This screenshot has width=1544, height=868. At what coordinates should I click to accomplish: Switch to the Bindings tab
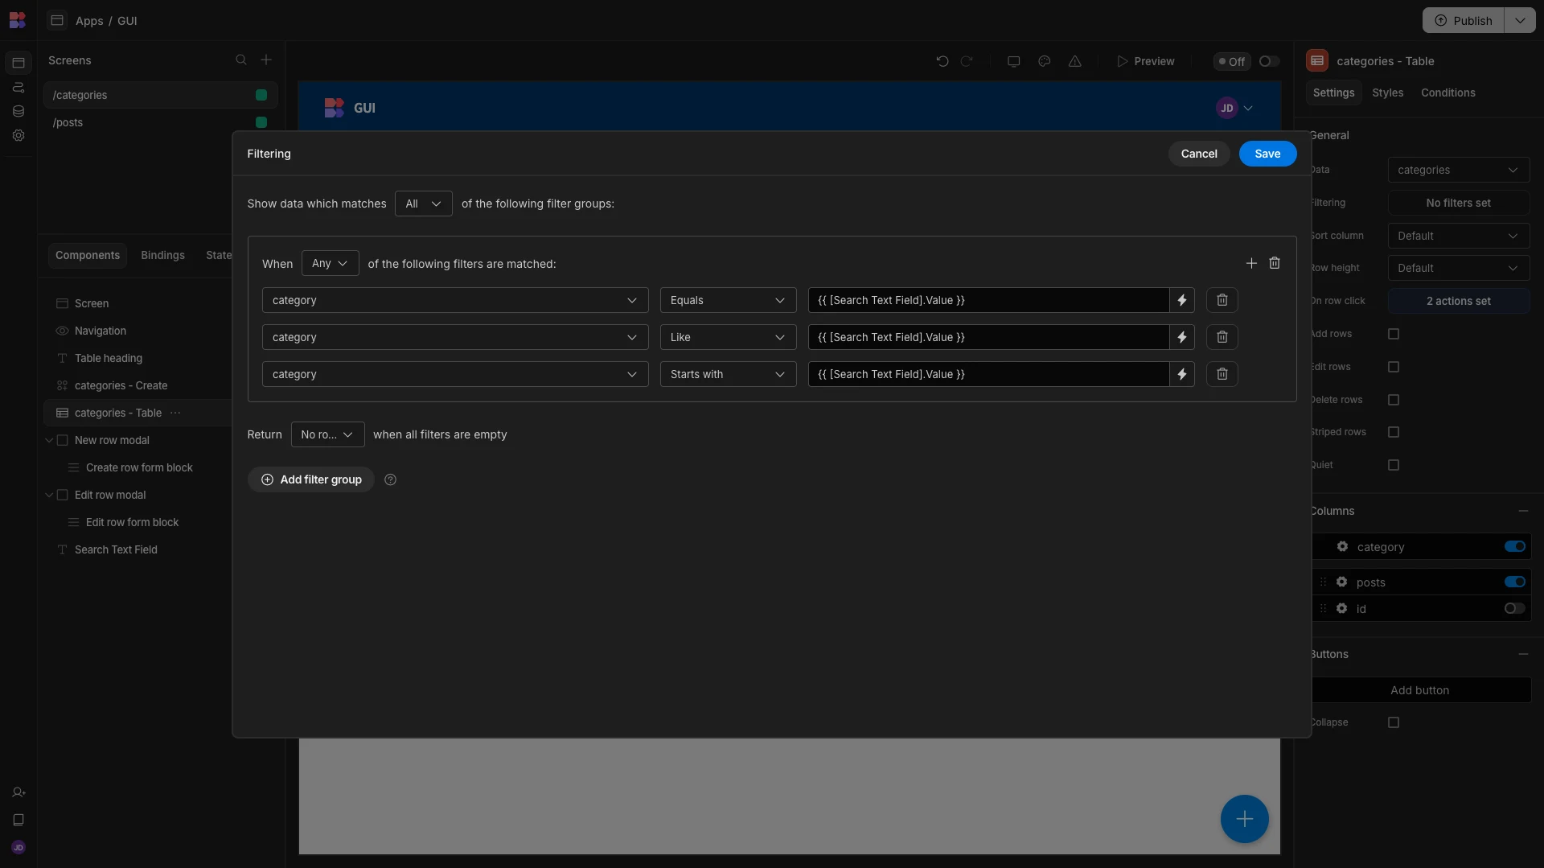point(162,255)
